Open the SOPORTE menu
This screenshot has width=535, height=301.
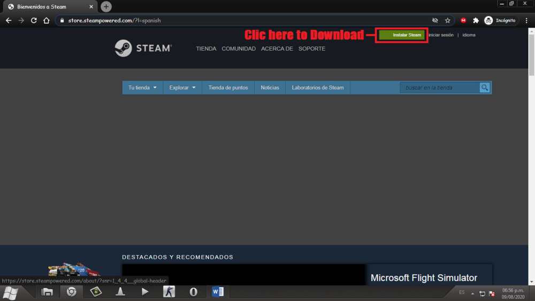tap(312, 49)
